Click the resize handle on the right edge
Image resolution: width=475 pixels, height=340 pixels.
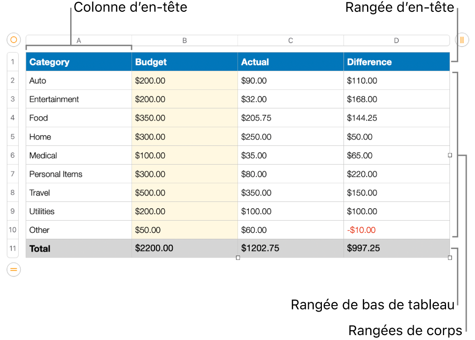pyautogui.click(x=449, y=156)
